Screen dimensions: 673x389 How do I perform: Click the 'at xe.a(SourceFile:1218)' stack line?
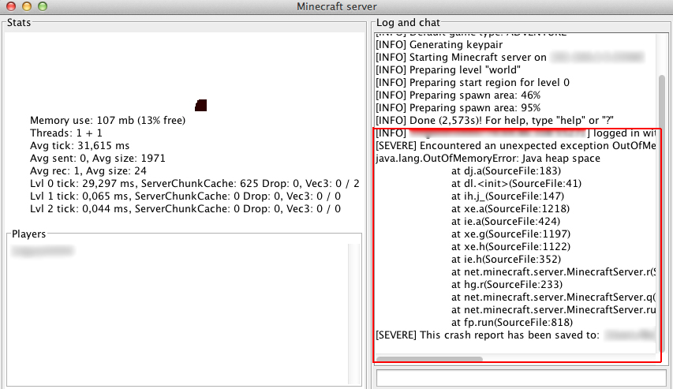(510, 208)
